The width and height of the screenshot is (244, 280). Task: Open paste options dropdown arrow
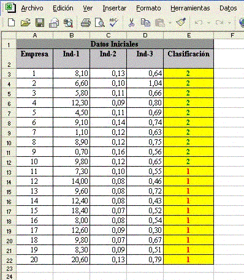(170, 23)
